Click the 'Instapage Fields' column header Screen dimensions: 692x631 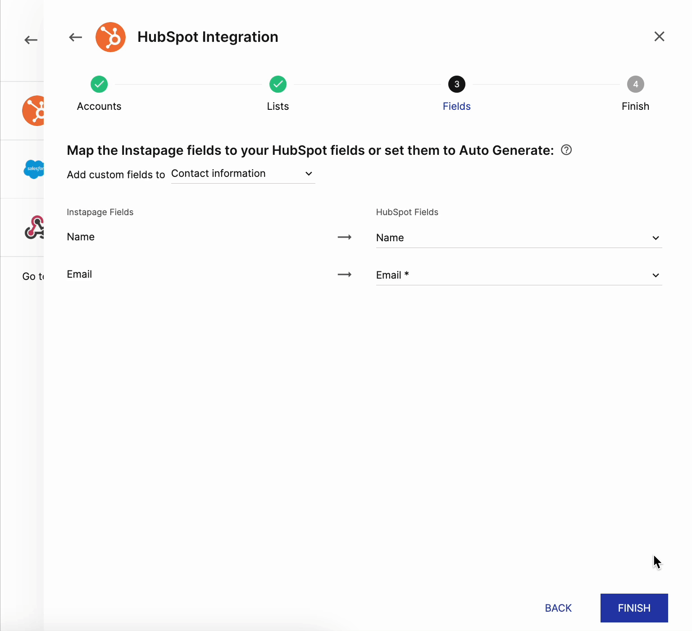[x=100, y=212]
